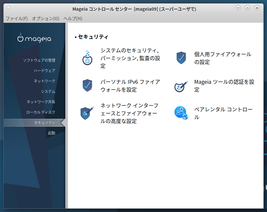The image size is (267, 212).
Task: Open the オプション(O) menu
Action: click(45, 19)
